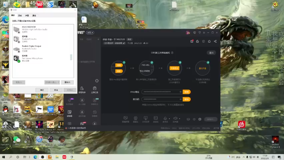Image resolution: width=284 pixels, height=160 pixels.
Task: Open Windows Start menu
Action: pyautogui.click(x=4, y=157)
